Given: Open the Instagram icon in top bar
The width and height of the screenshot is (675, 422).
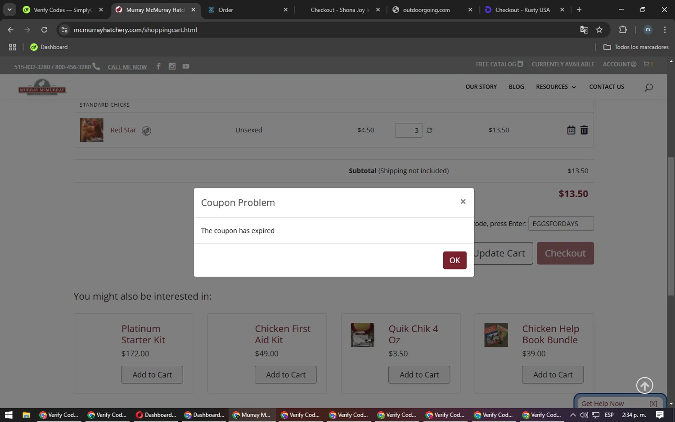Looking at the screenshot, I should (x=172, y=66).
